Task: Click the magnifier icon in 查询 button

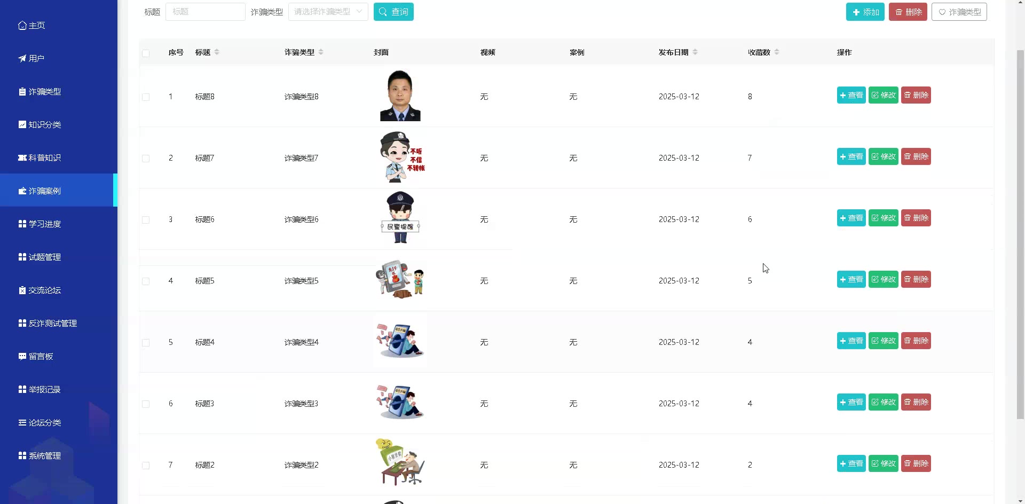Action: pos(383,12)
